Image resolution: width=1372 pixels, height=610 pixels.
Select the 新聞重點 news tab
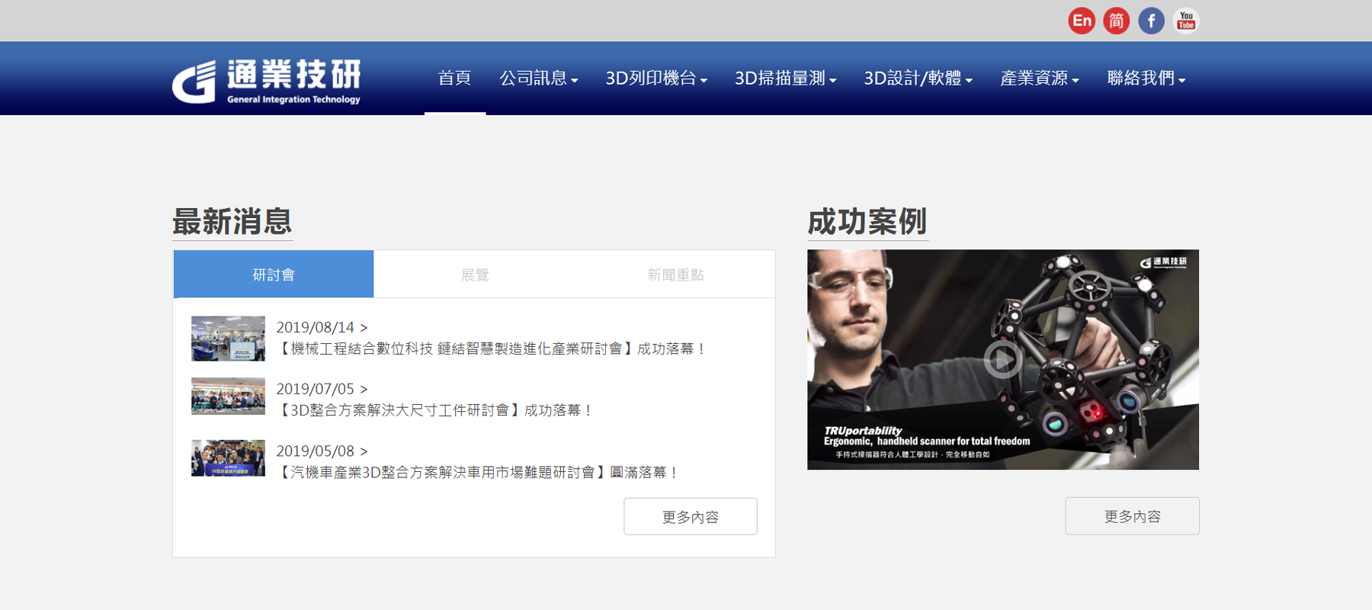675,274
